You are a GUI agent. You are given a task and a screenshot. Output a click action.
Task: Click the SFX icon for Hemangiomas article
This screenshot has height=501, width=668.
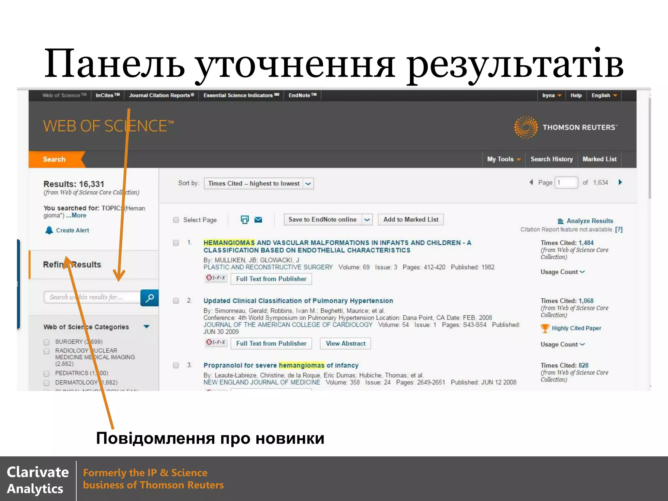click(x=216, y=278)
